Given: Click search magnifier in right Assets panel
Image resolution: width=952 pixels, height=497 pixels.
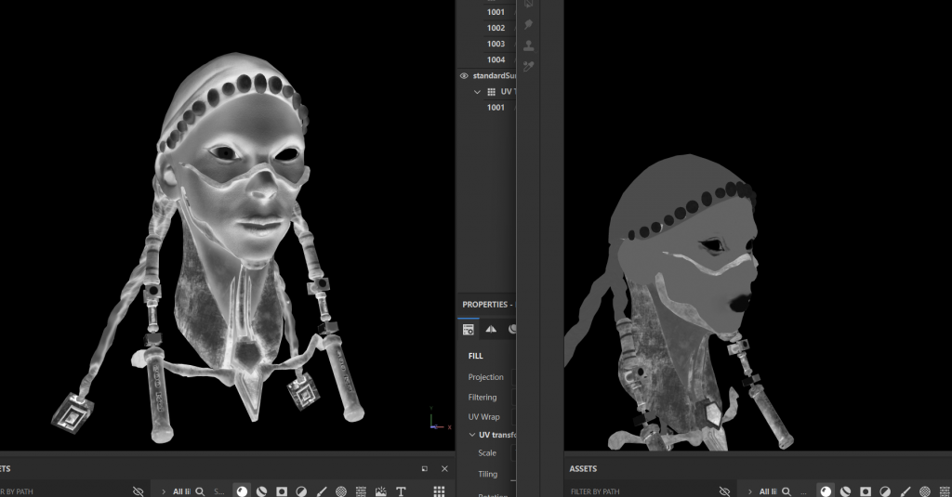Looking at the screenshot, I should tap(785, 491).
